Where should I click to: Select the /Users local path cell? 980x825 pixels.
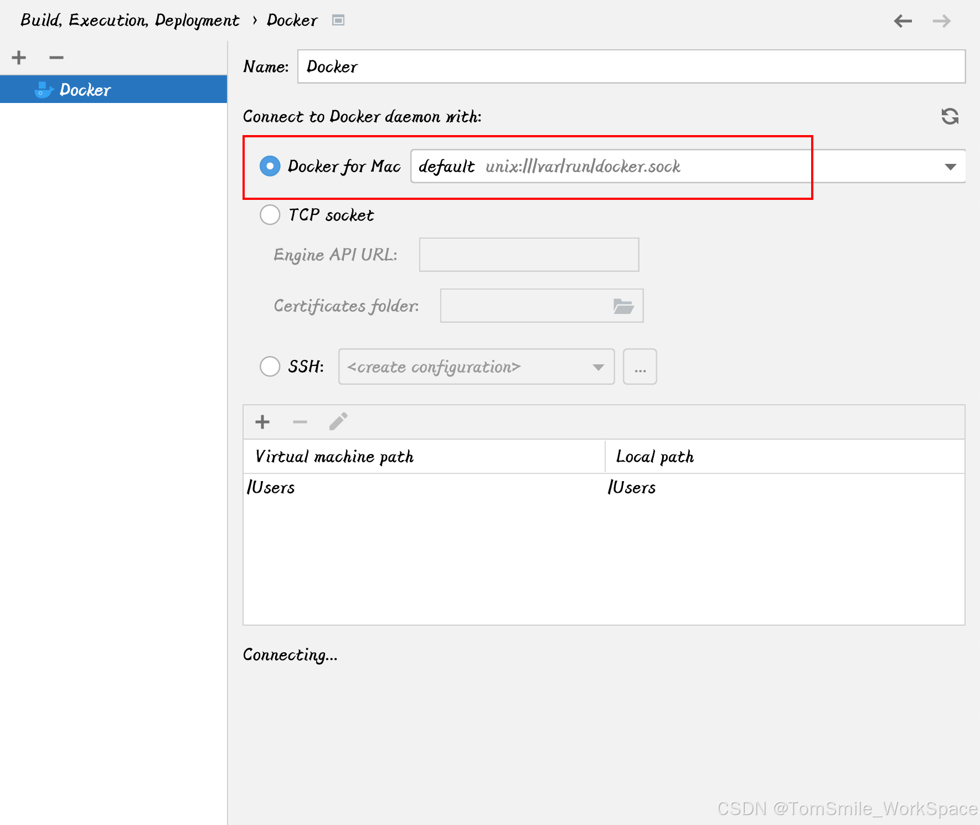pyautogui.click(x=785, y=487)
